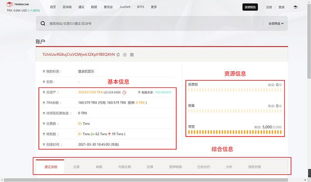Click the TRX price 0.064 USD text
Image resolution: width=311 pixels, height=182 pixels.
point(17,10)
